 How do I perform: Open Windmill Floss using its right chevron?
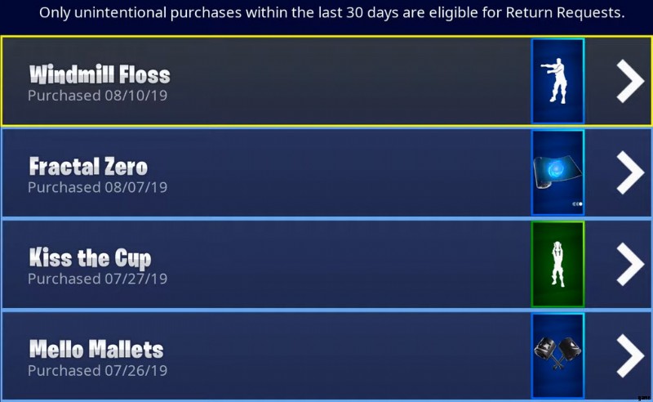pyautogui.click(x=629, y=80)
